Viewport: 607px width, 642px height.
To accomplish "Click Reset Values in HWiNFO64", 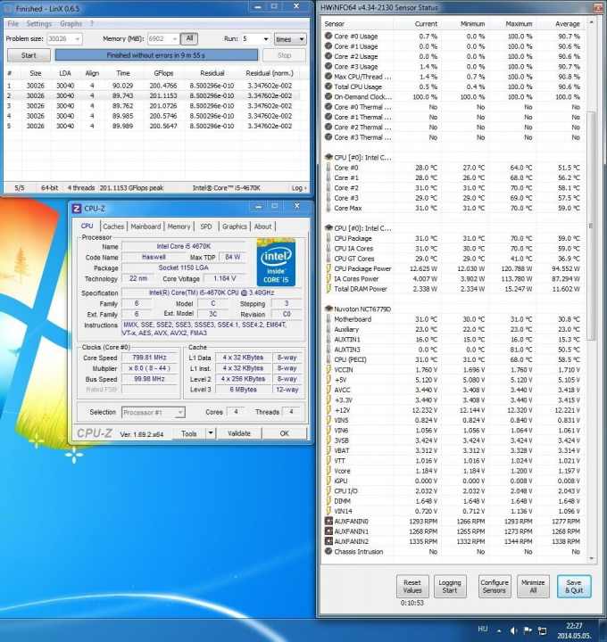I will point(412,587).
